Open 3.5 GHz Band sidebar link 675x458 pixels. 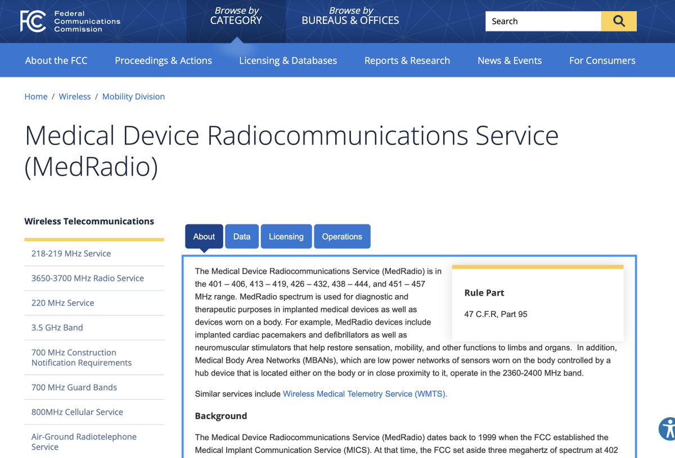(x=57, y=328)
